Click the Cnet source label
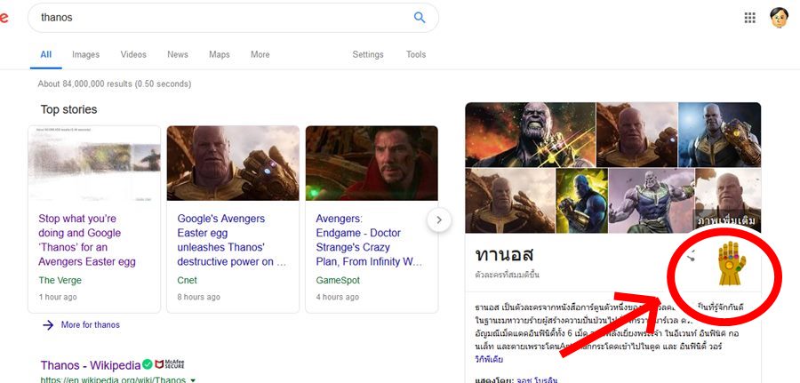This screenshot has width=800, height=383. (188, 281)
